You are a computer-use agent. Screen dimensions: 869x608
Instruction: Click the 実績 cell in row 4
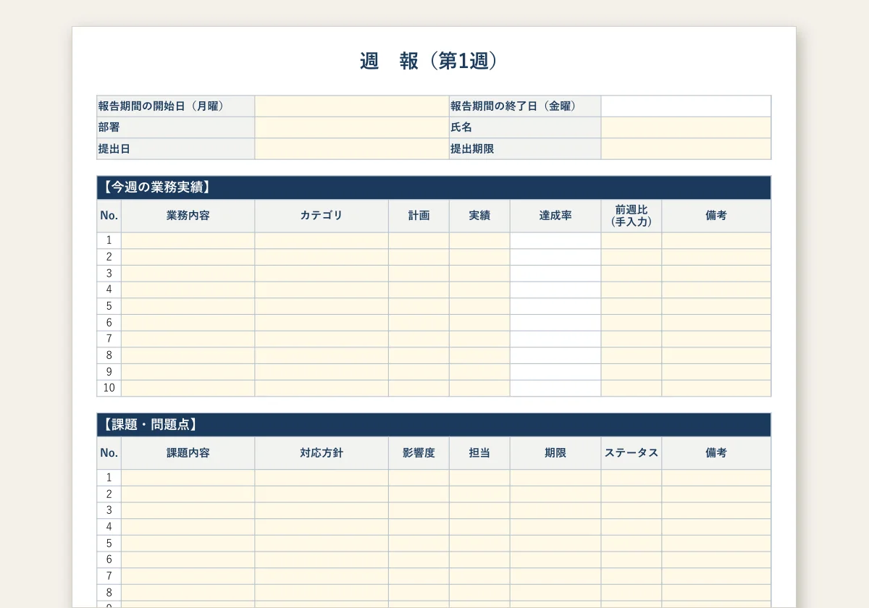point(479,290)
